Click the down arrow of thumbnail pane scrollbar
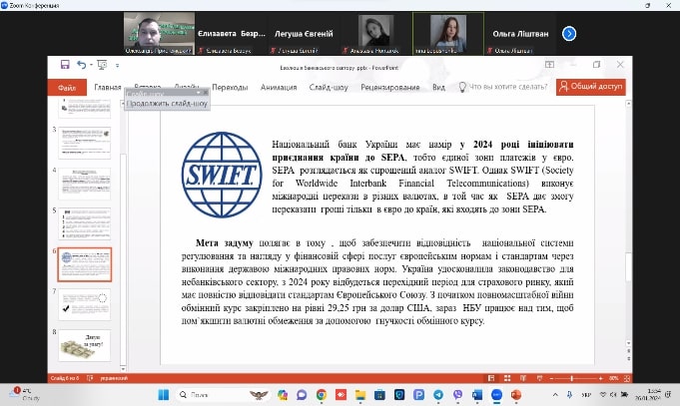This screenshot has height=406, width=680. [123, 369]
